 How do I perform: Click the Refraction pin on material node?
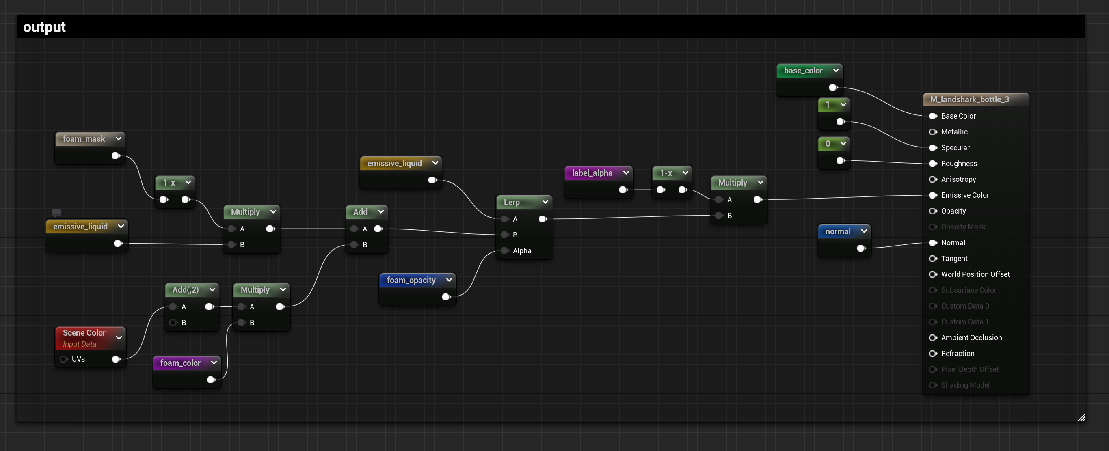pyautogui.click(x=932, y=353)
